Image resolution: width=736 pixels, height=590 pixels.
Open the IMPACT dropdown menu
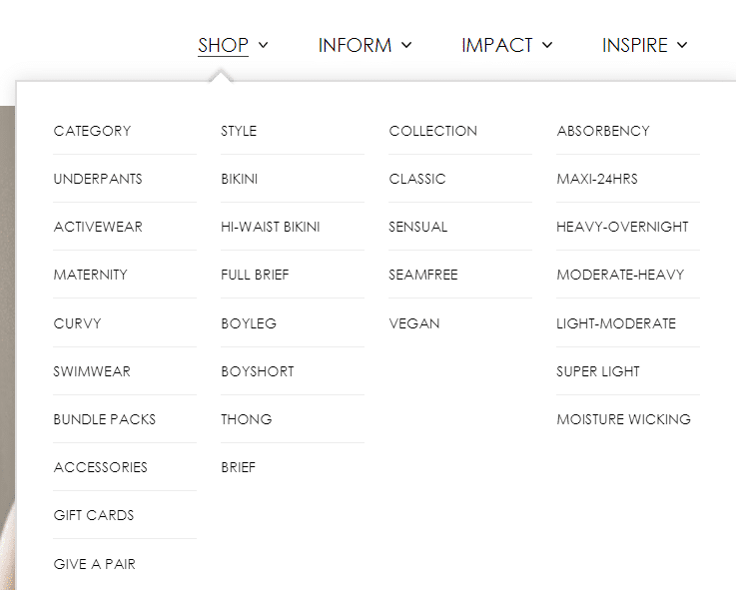[x=506, y=45]
